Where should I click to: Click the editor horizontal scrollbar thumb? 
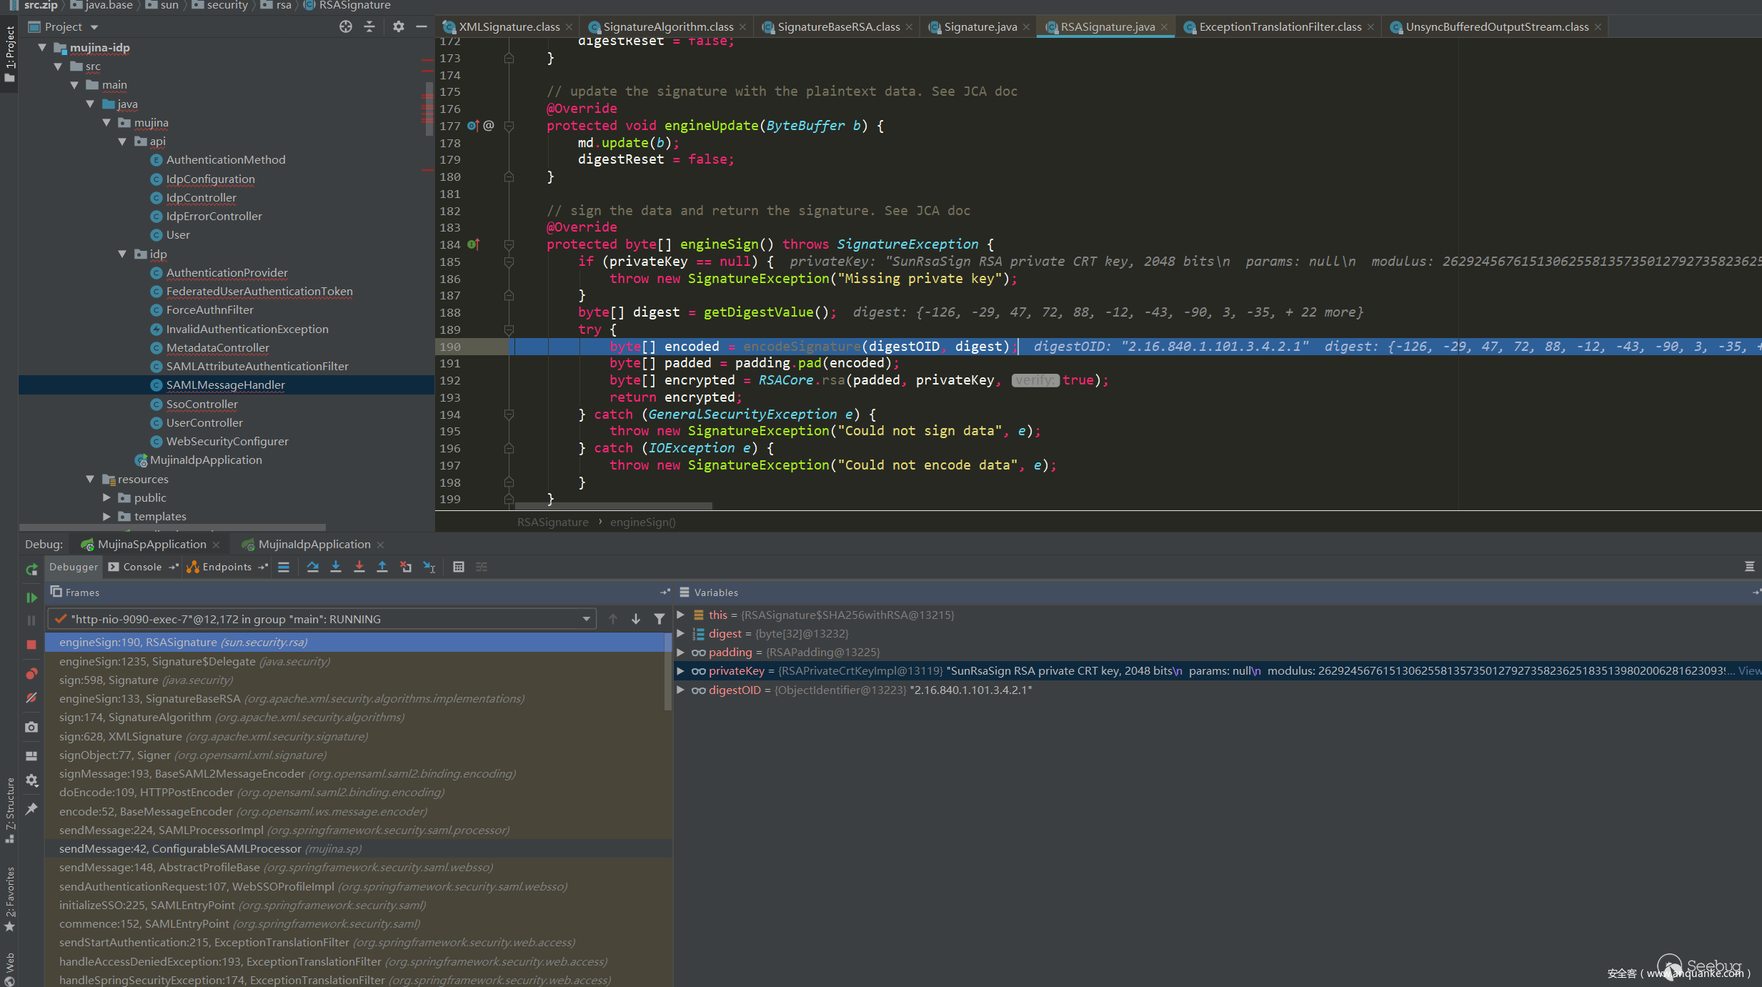[613, 506]
